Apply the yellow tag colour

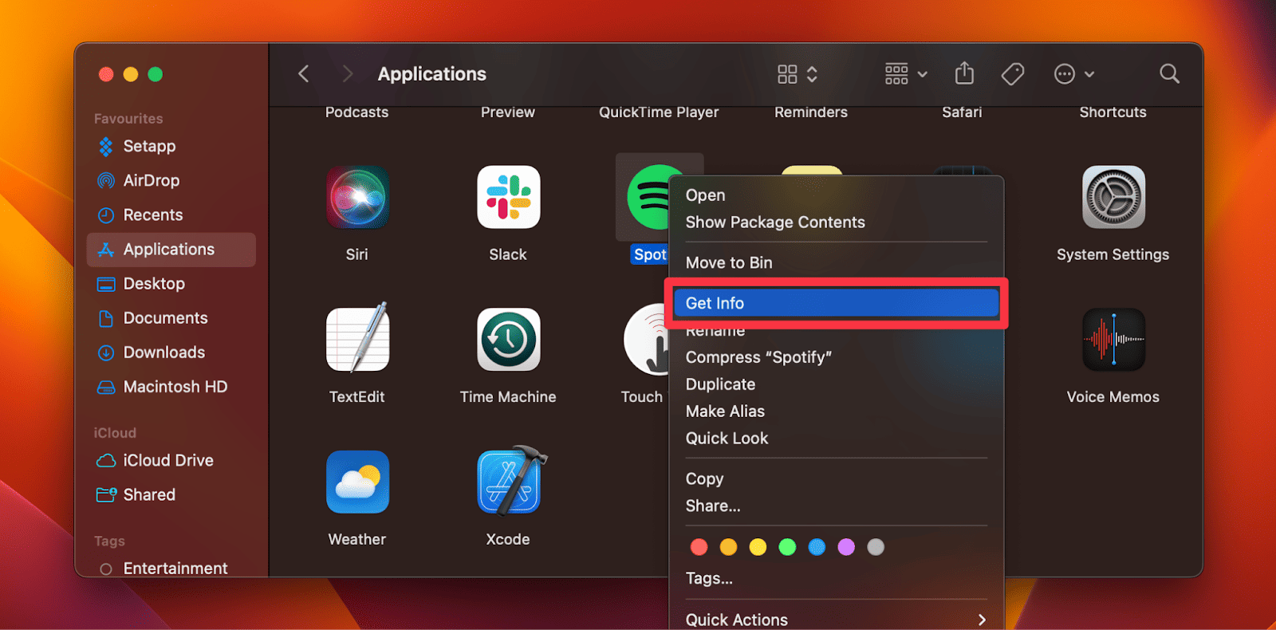(758, 547)
